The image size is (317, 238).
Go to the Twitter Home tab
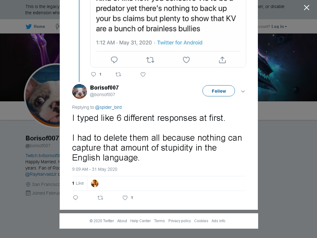click(35, 27)
